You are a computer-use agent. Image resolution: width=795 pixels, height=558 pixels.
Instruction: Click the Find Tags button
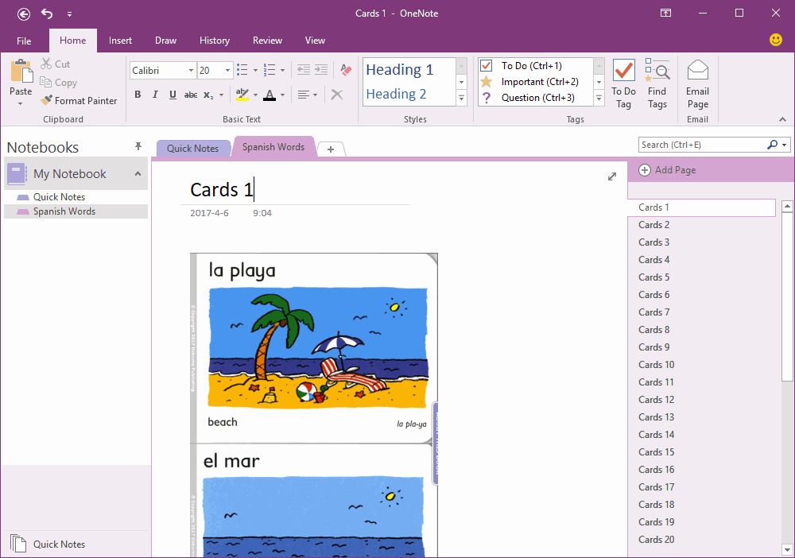[x=657, y=83]
